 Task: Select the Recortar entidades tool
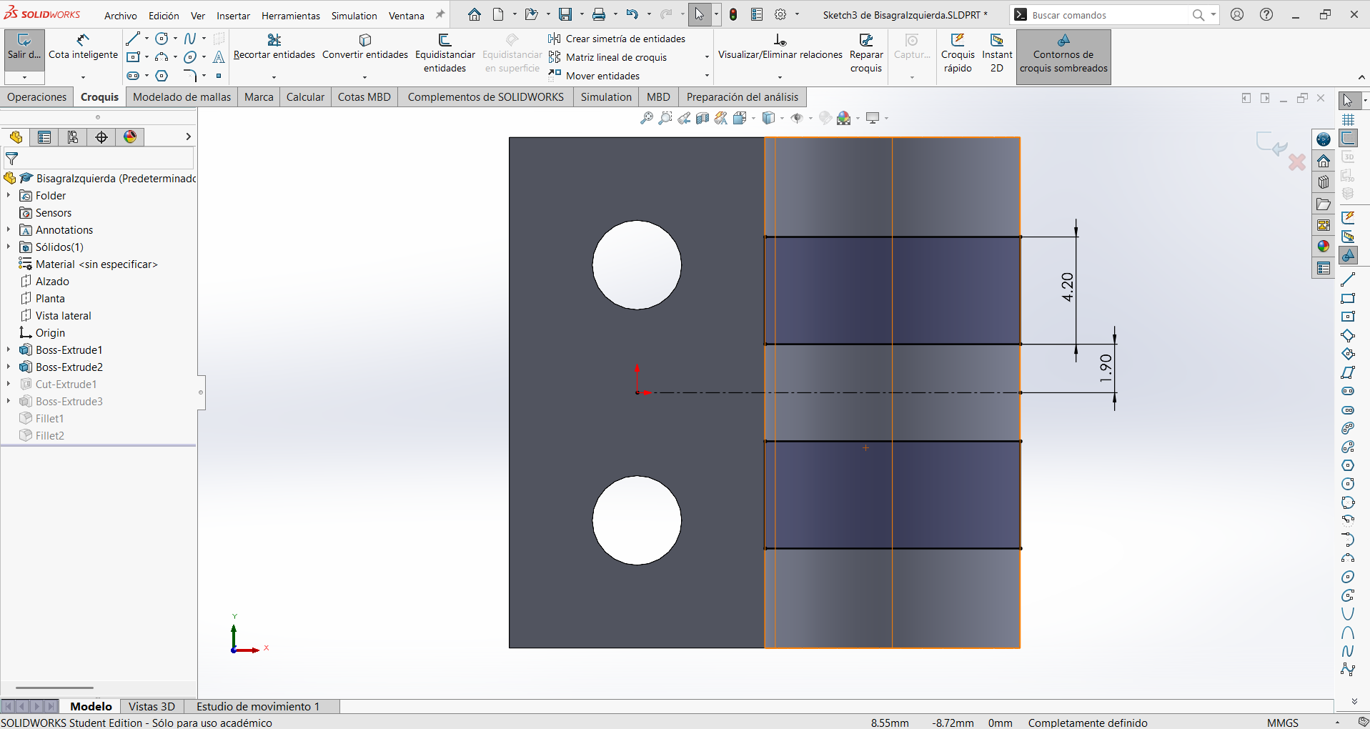[274, 47]
